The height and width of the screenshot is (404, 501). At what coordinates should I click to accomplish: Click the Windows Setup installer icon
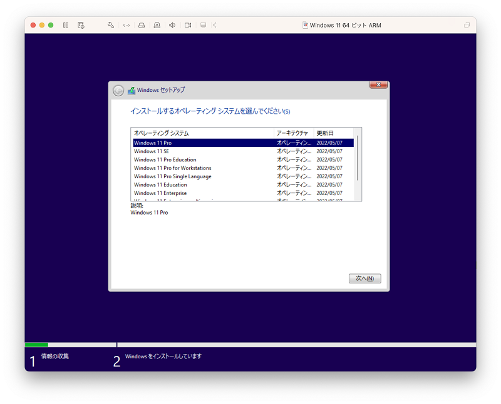[x=132, y=91]
